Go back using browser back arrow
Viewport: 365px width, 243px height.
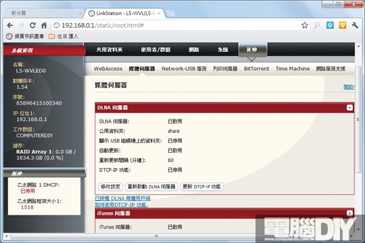point(9,26)
